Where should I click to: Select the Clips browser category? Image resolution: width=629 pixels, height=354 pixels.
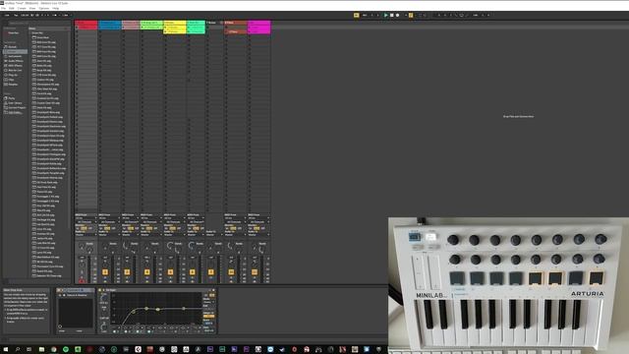[12, 80]
